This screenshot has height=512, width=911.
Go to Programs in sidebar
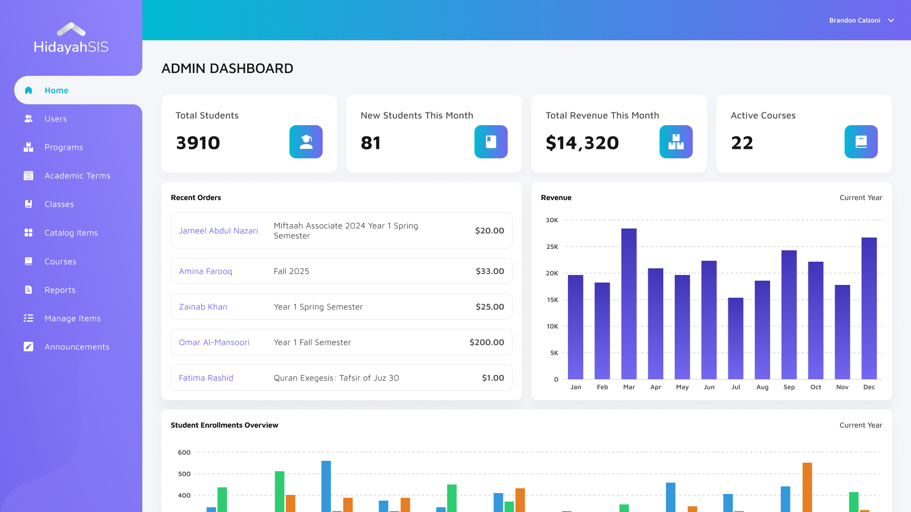[64, 147]
